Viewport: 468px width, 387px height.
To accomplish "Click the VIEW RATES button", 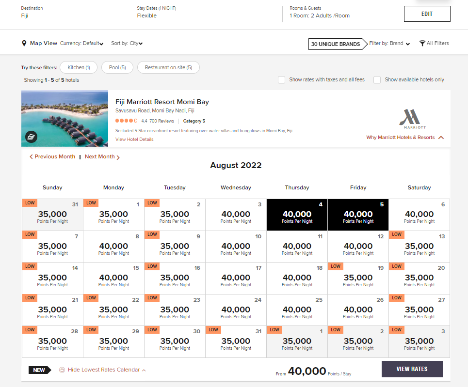I will 412,369.
